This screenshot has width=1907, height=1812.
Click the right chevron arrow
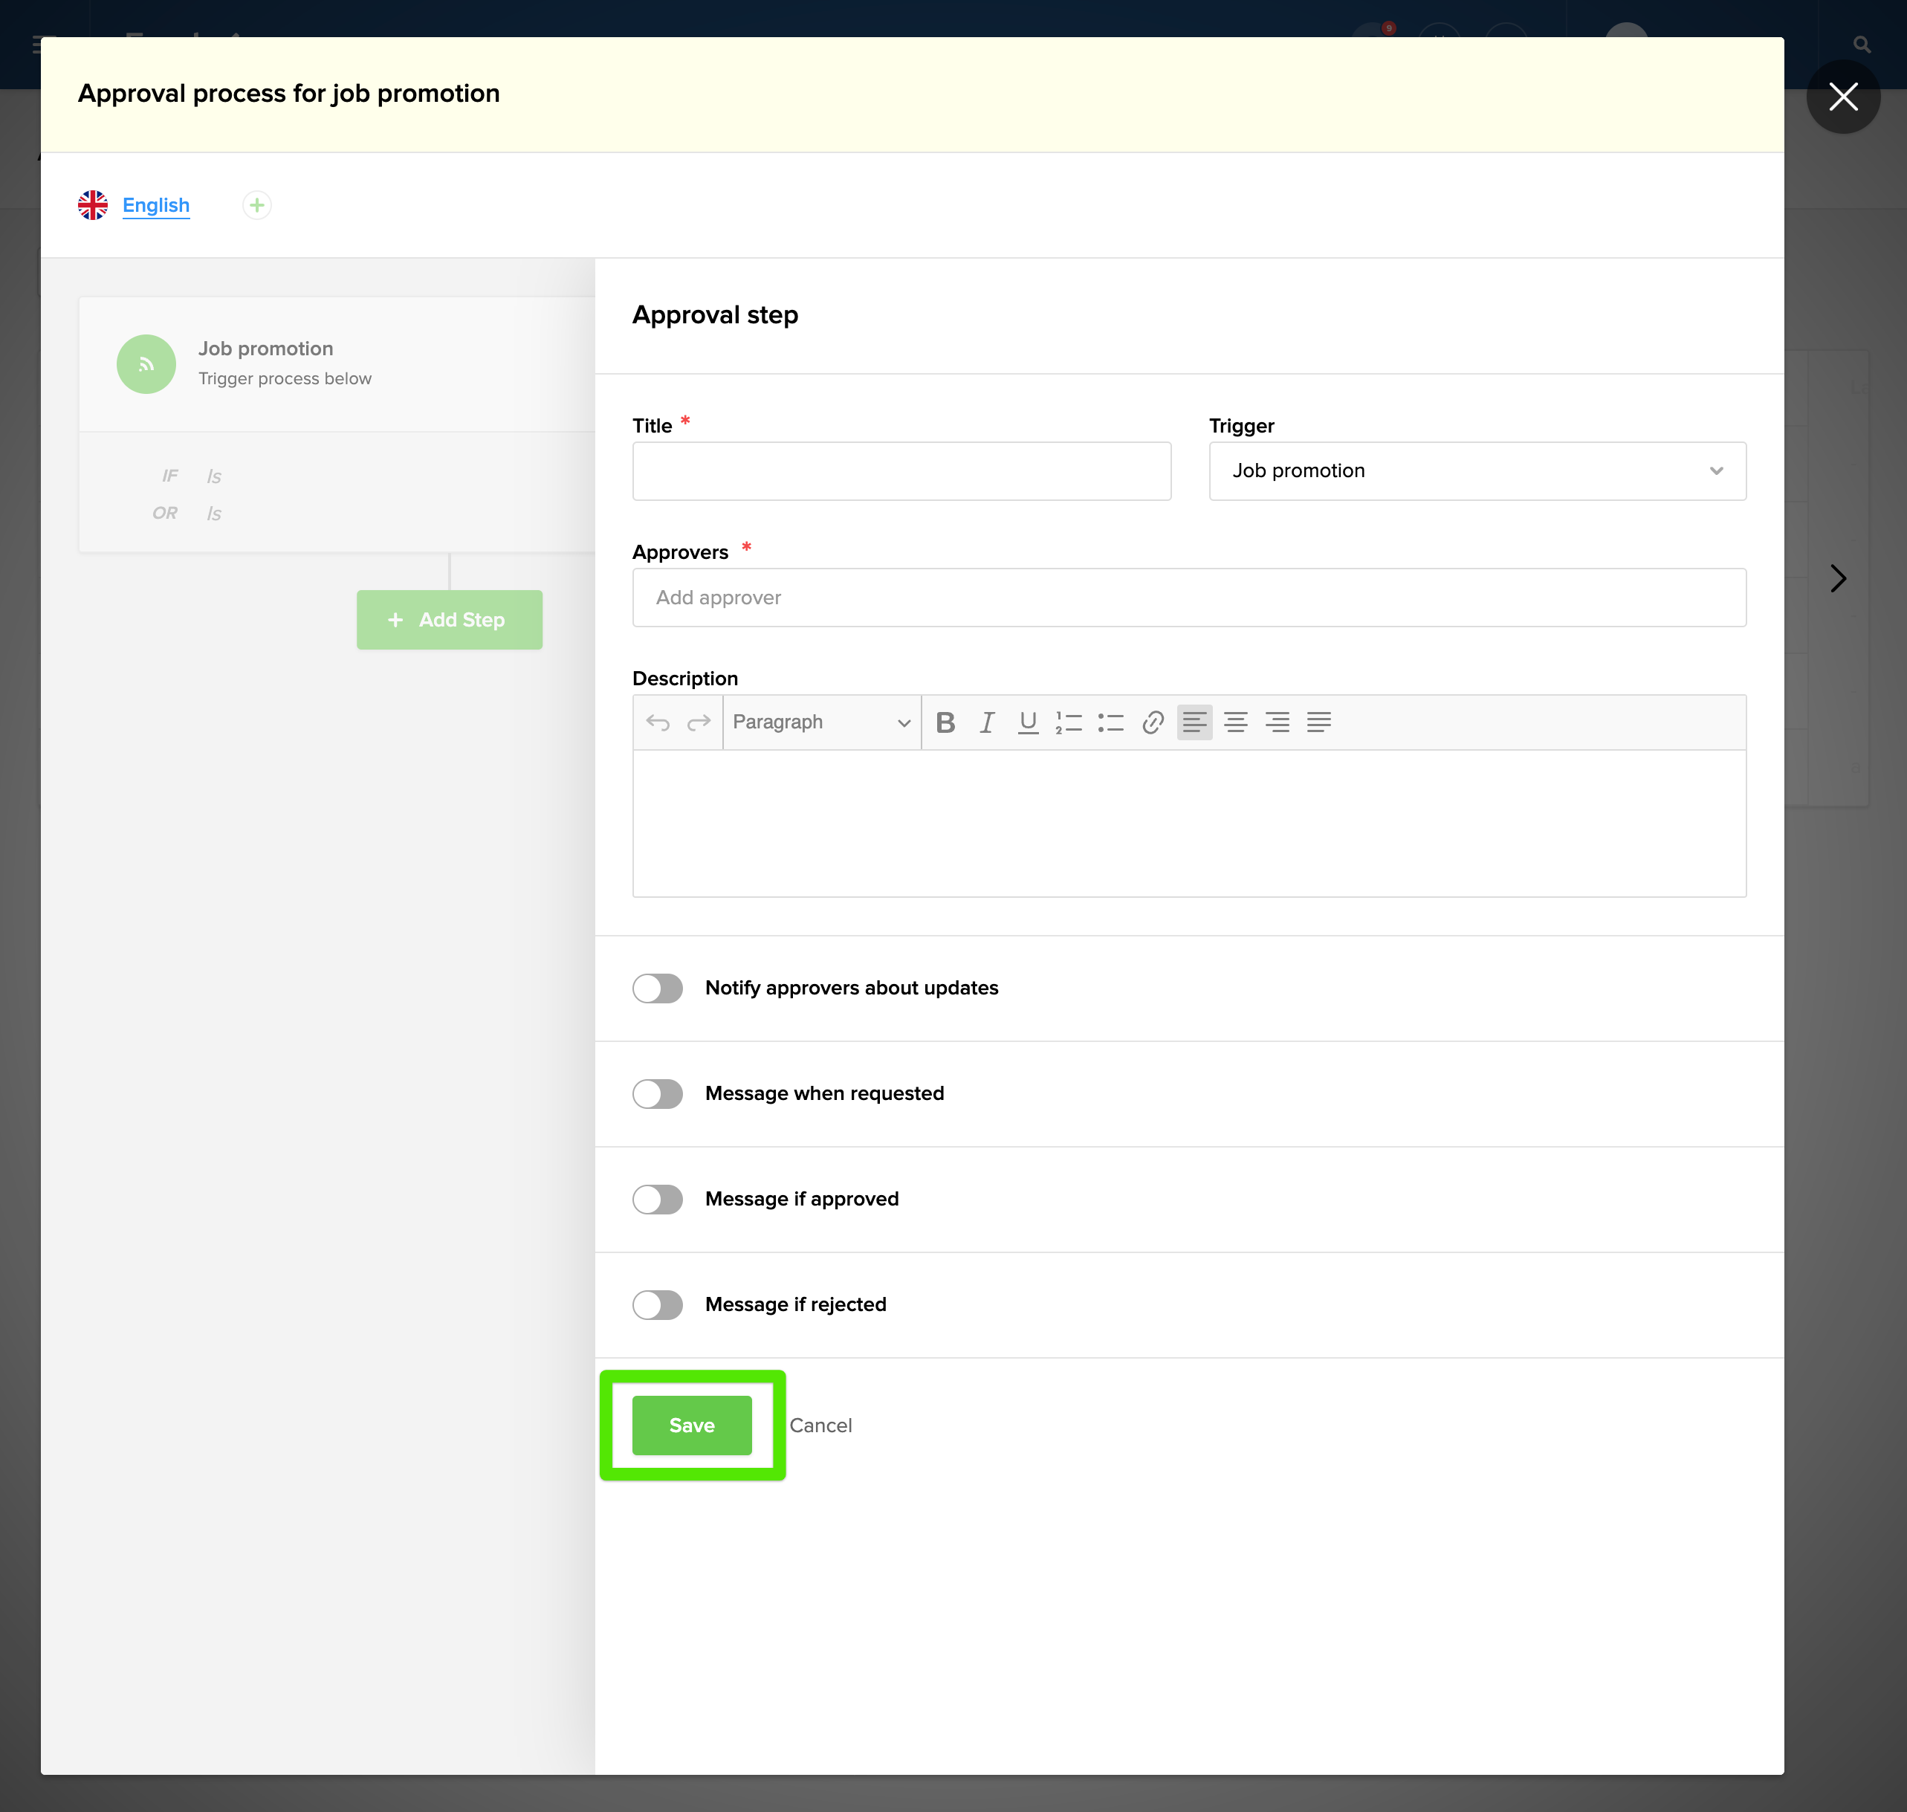click(x=1837, y=578)
